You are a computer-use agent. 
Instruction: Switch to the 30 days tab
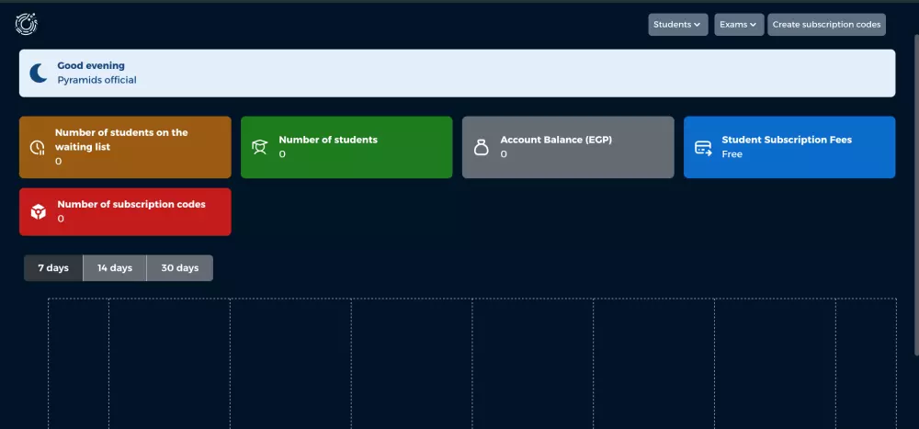(180, 268)
